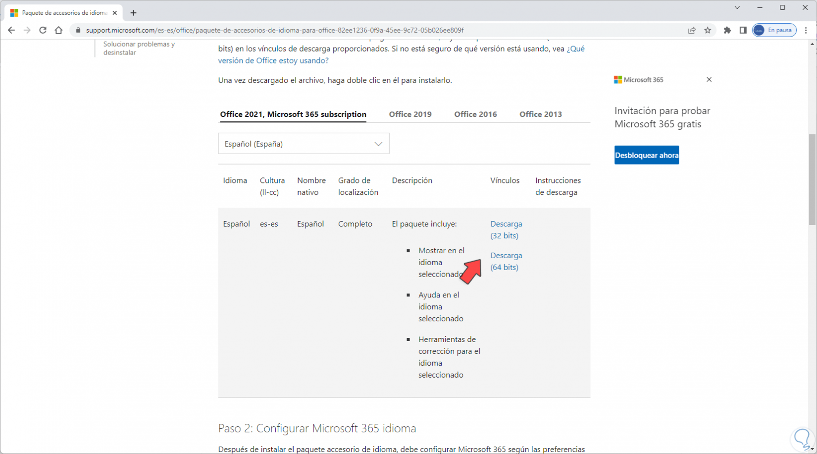The image size is (817, 454).
Task: Bookmark this page with star icon
Action: coord(708,30)
